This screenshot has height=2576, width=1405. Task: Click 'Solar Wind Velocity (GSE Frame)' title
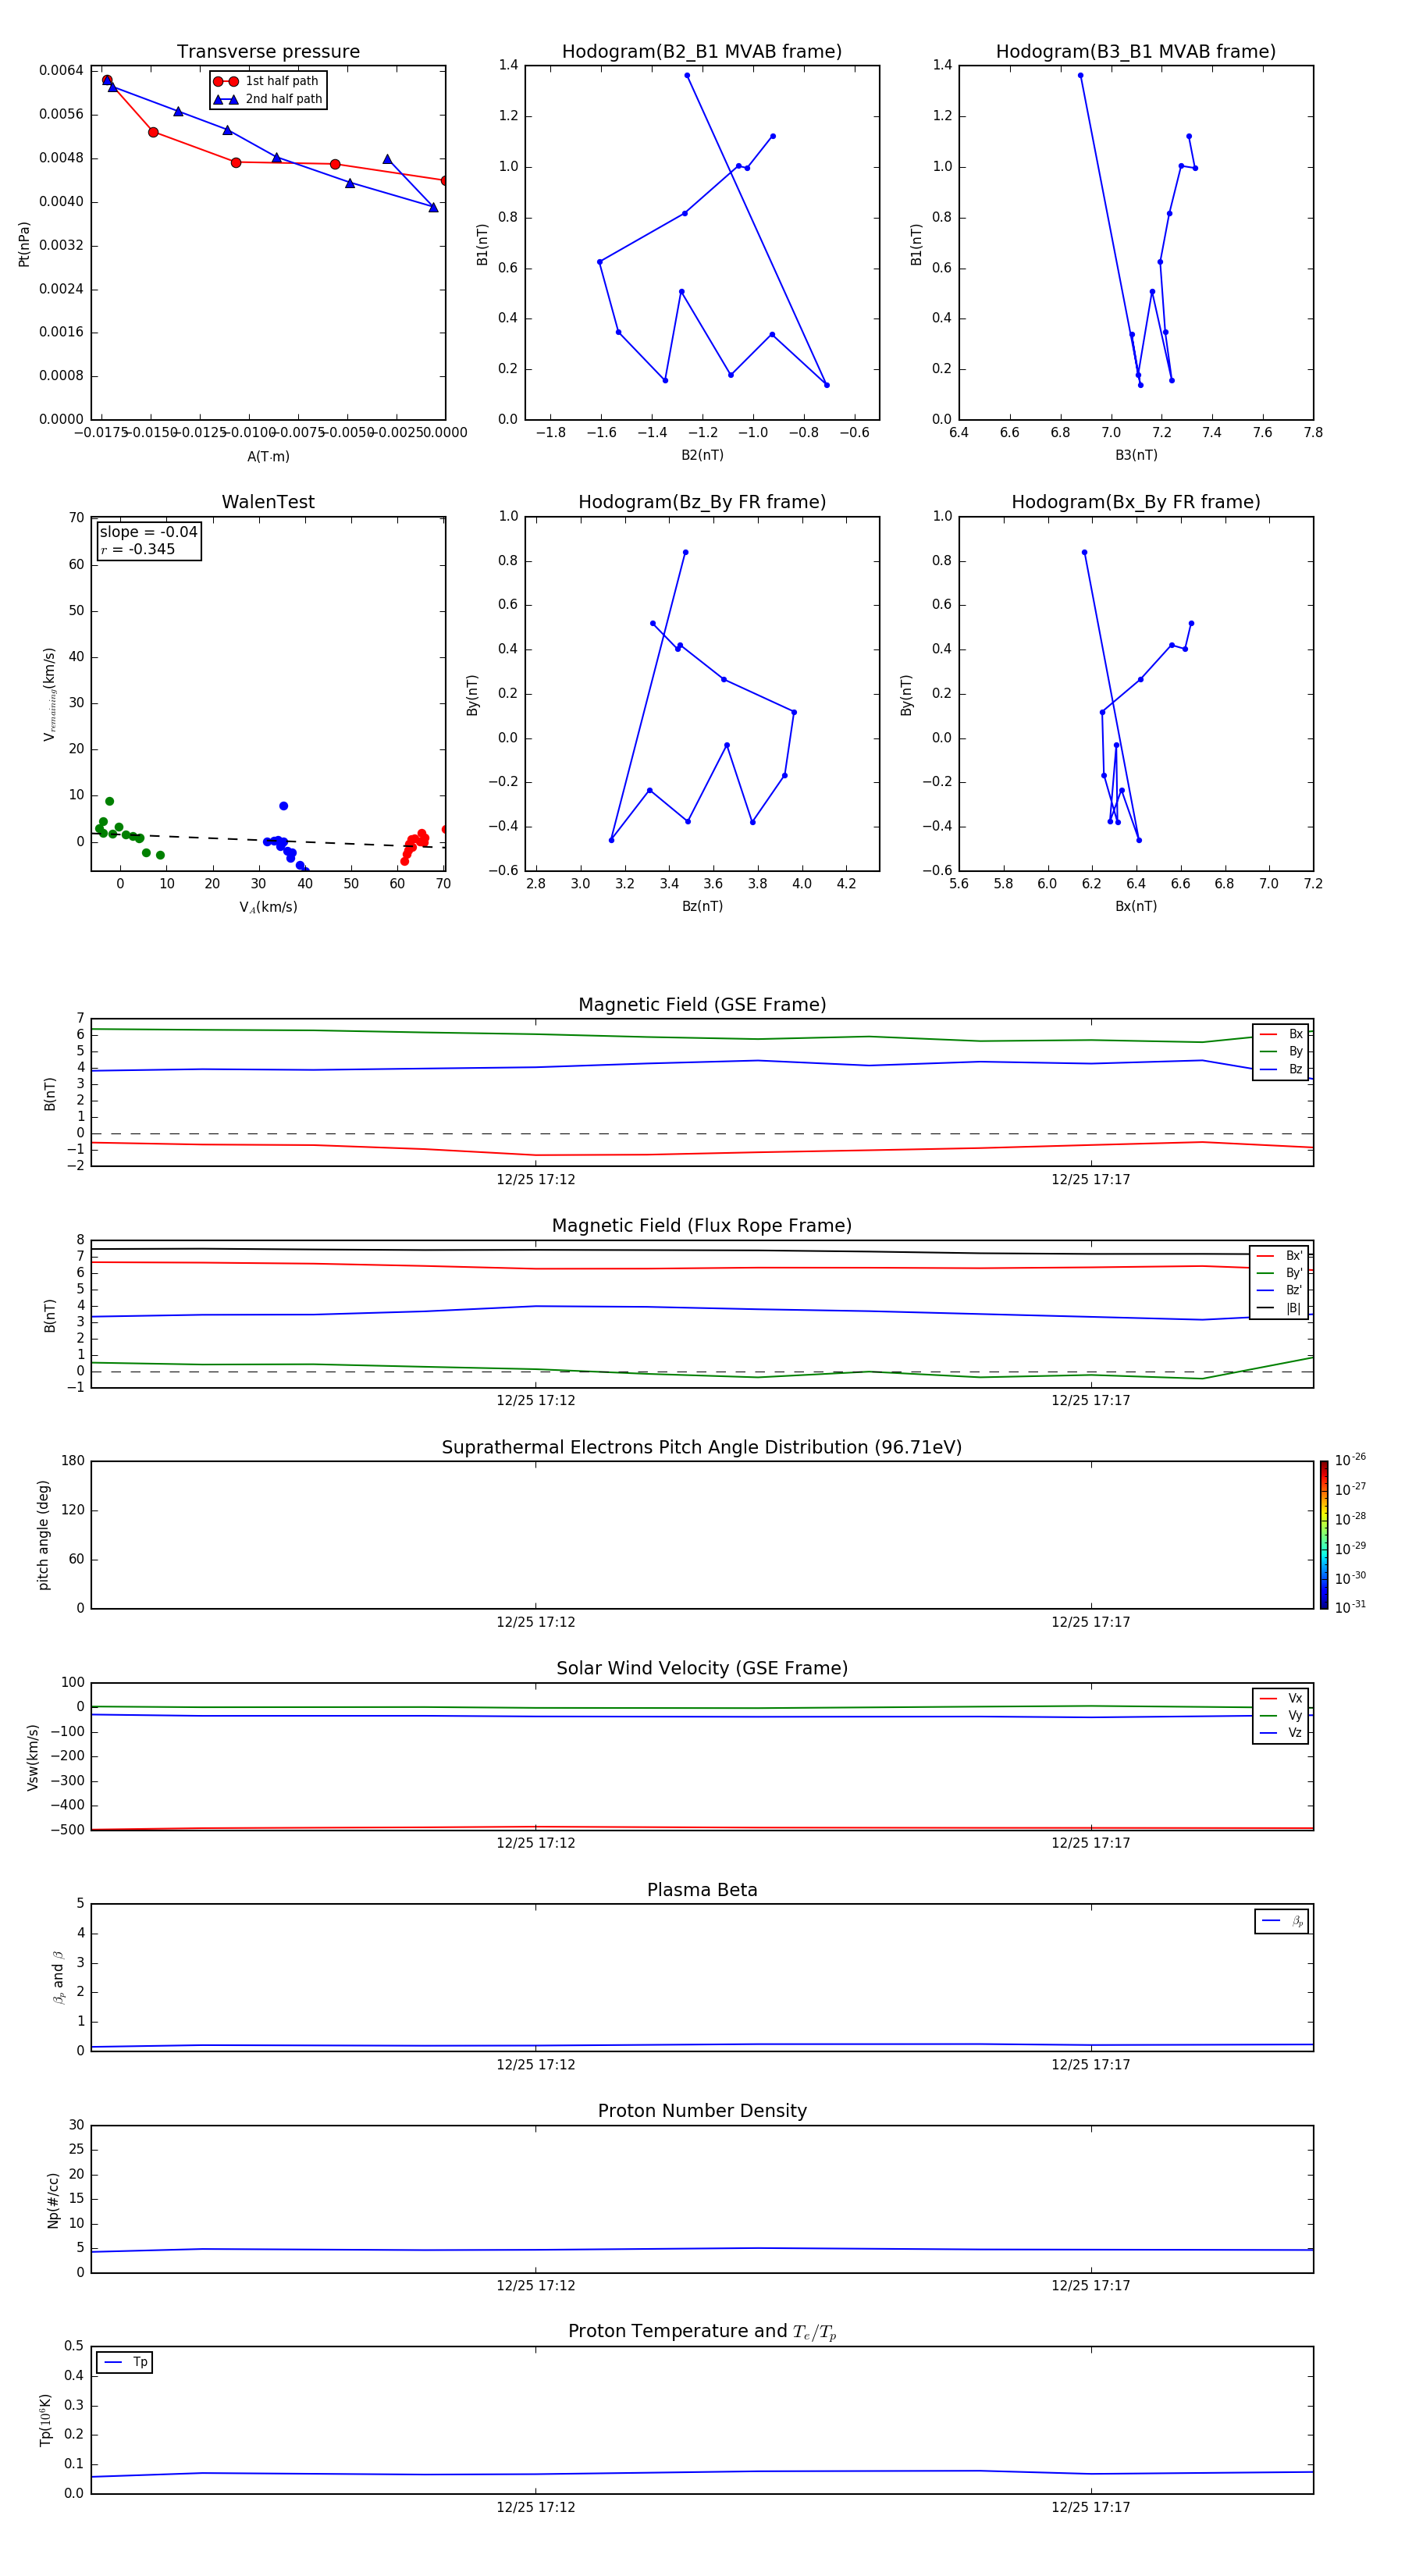pyautogui.click(x=702, y=1668)
